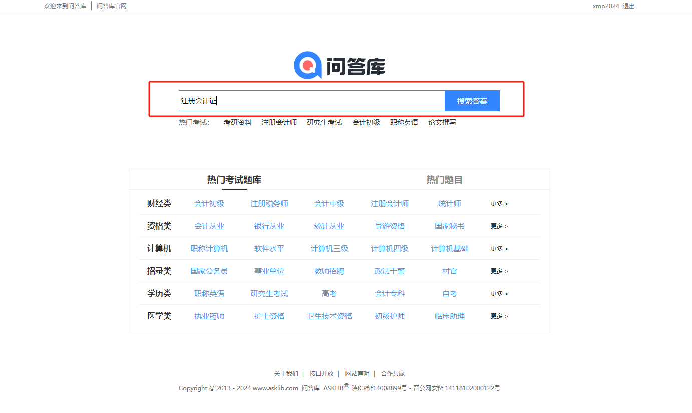
Task: Open 计算机基础 question bank
Action: pos(450,249)
